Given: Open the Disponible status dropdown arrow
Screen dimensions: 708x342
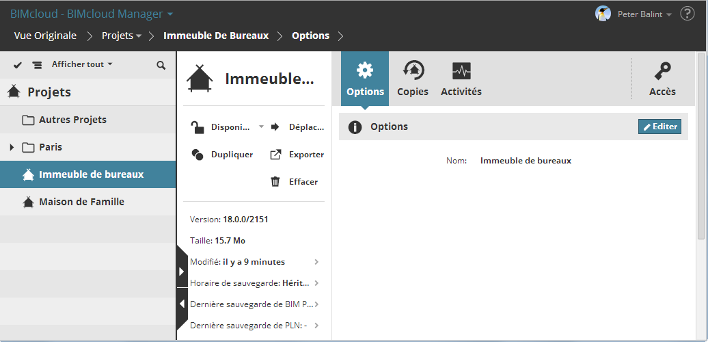Looking at the screenshot, I should (261, 127).
